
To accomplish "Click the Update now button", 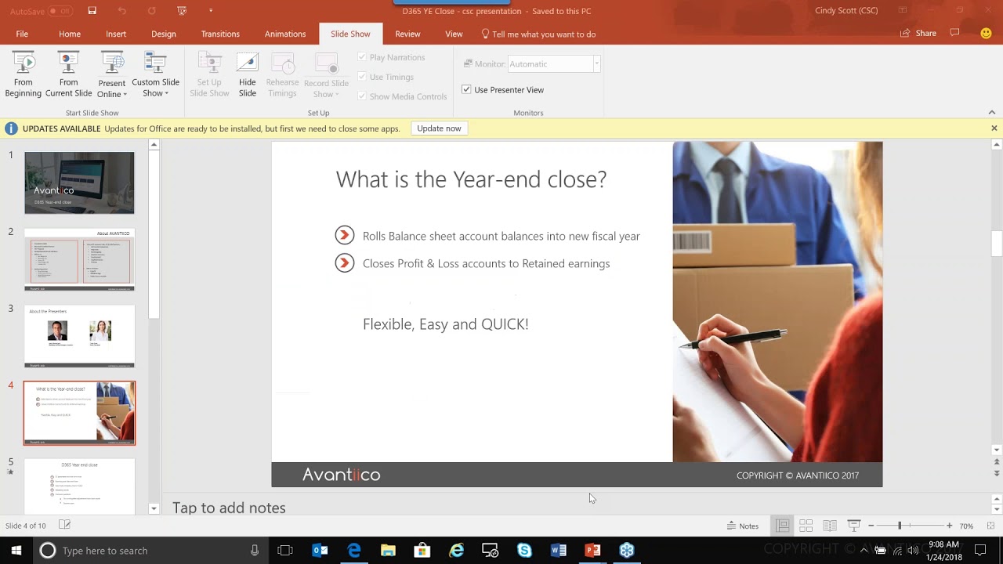I will point(439,128).
